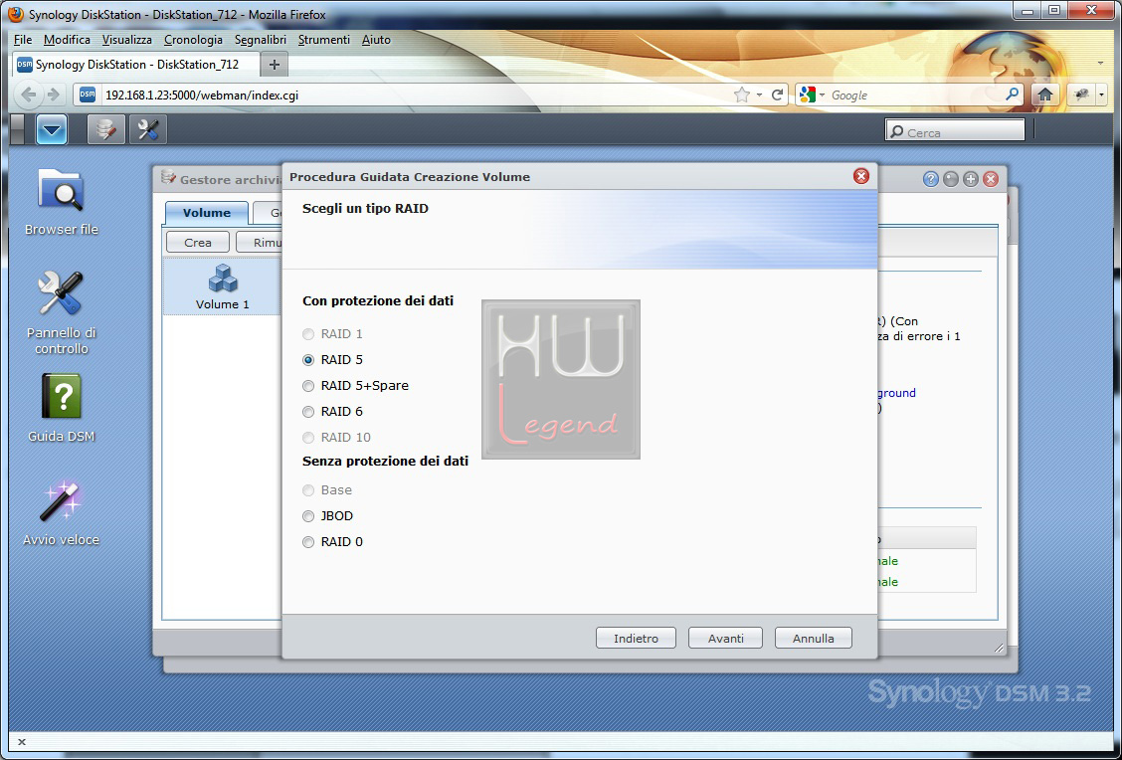
Task: Click help icon in Gestore archiviazione window
Action: click(x=930, y=179)
